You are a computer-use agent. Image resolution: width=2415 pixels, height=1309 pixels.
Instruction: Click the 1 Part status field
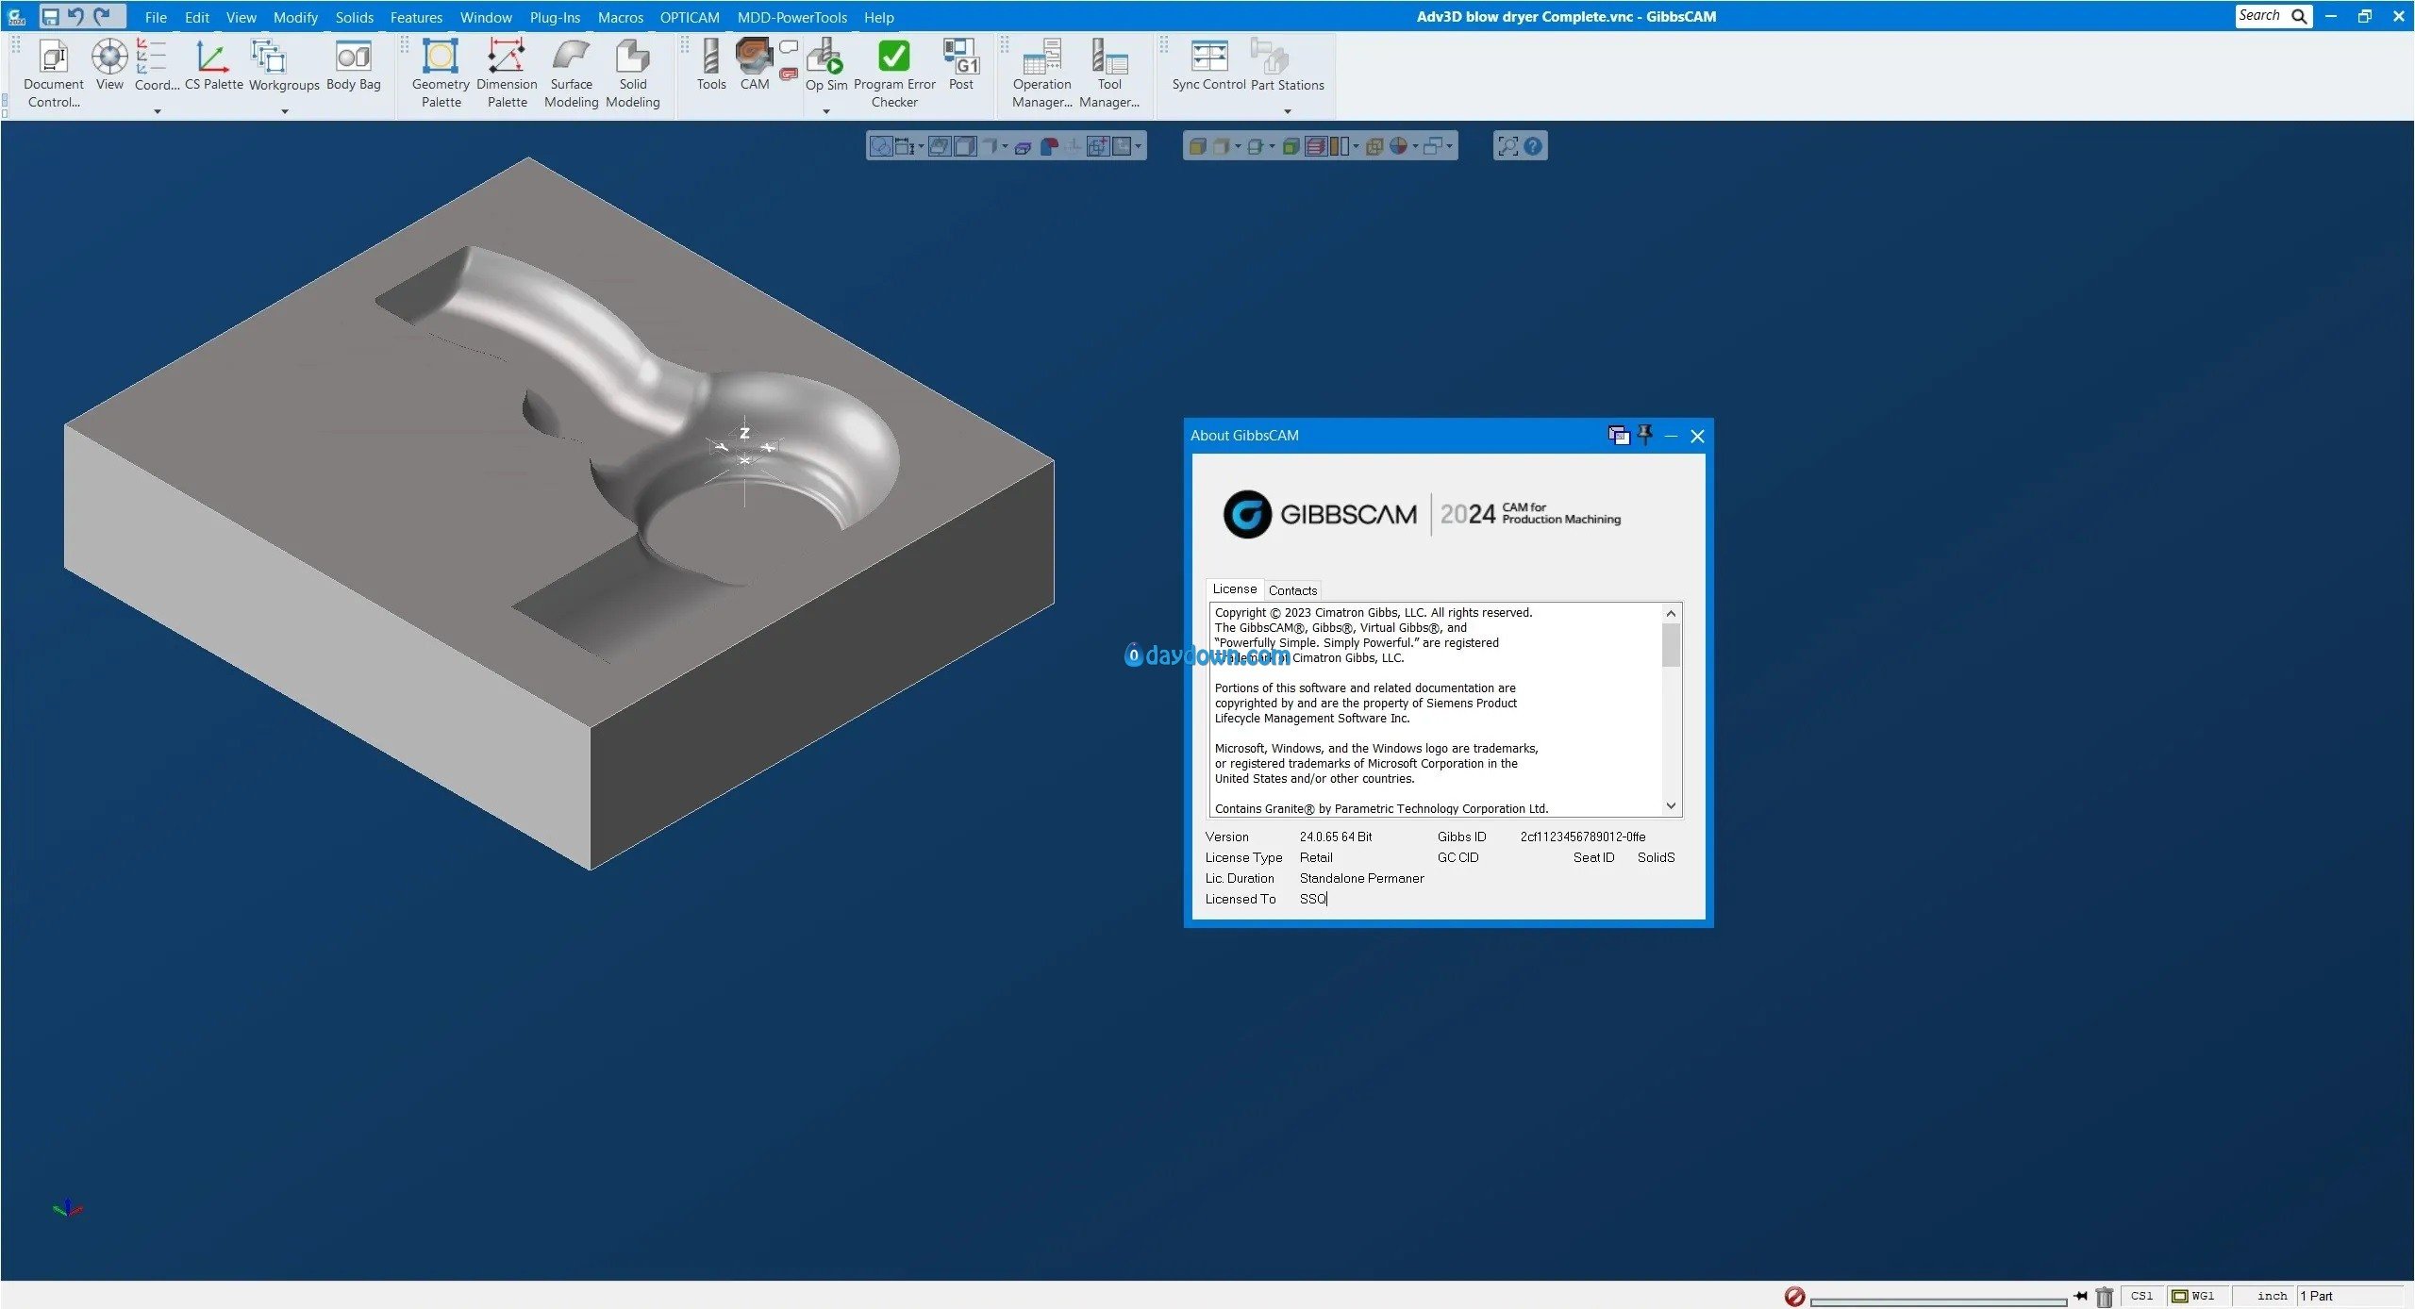[x=2349, y=1296]
